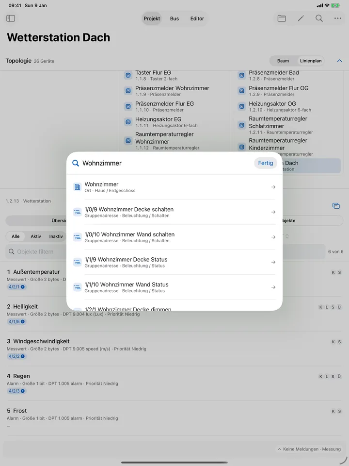Select device icon of Präsenzmelder Flur OG

click(242, 91)
